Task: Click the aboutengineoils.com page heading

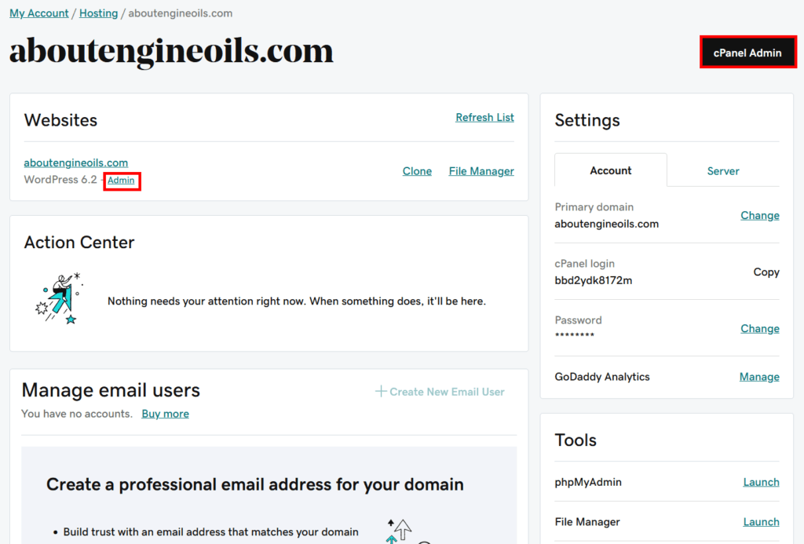Action: pyautogui.click(x=171, y=51)
